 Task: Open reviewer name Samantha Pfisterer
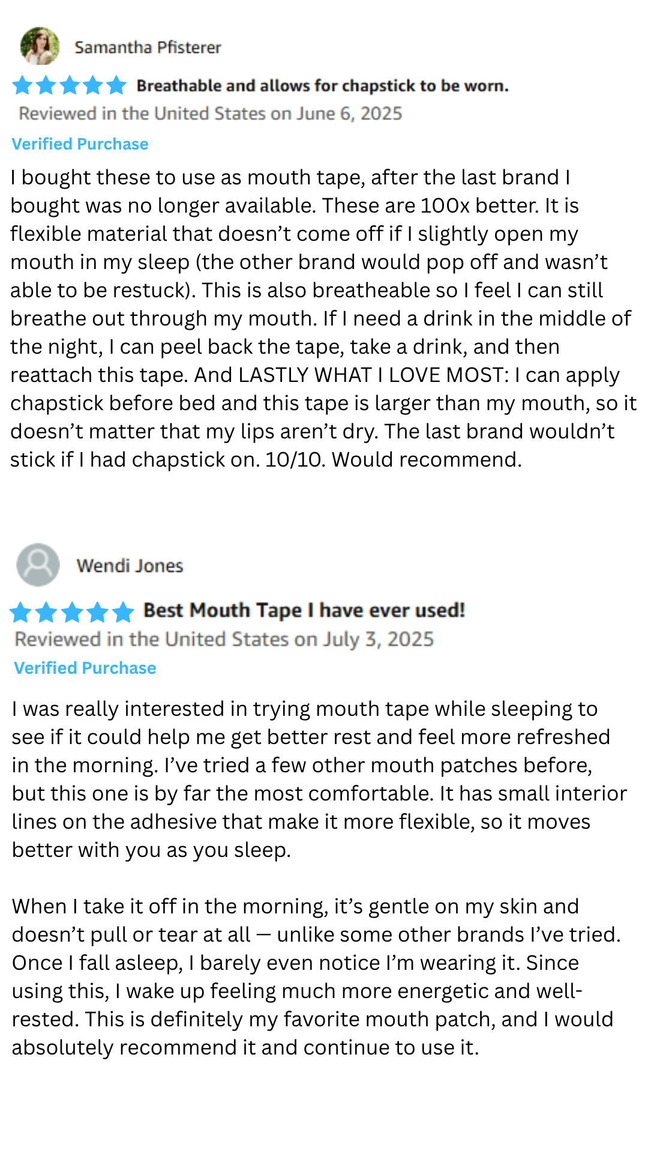pos(148,47)
